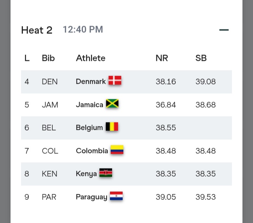253x223 pixels.
Task: Collapse the Heat 2 section
Action: pyautogui.click(x=224, y=30)
